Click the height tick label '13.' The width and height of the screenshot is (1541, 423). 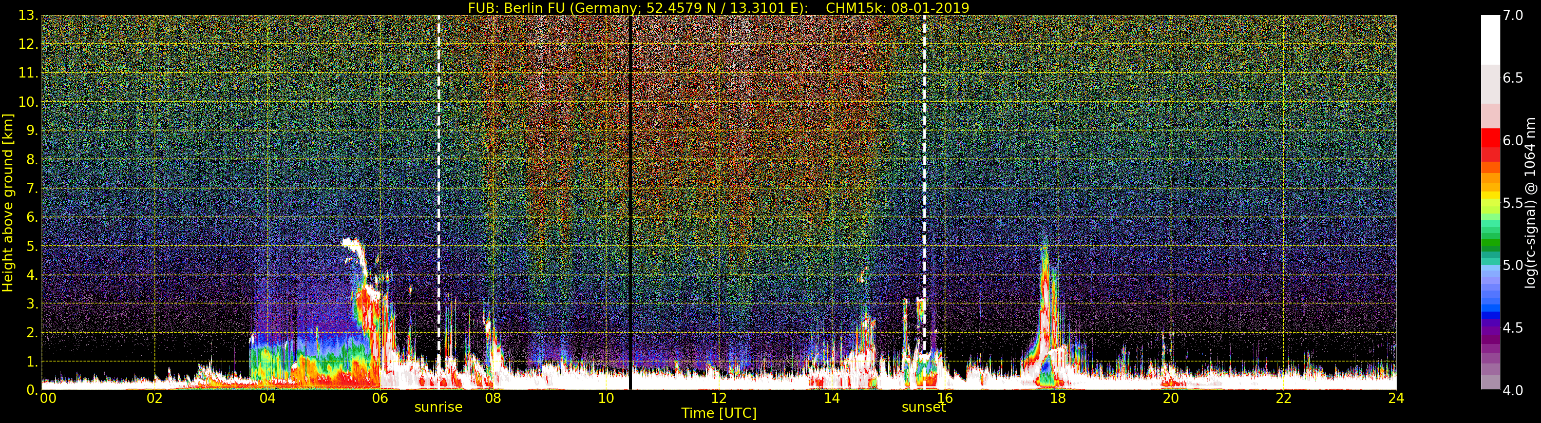[28, 15]
